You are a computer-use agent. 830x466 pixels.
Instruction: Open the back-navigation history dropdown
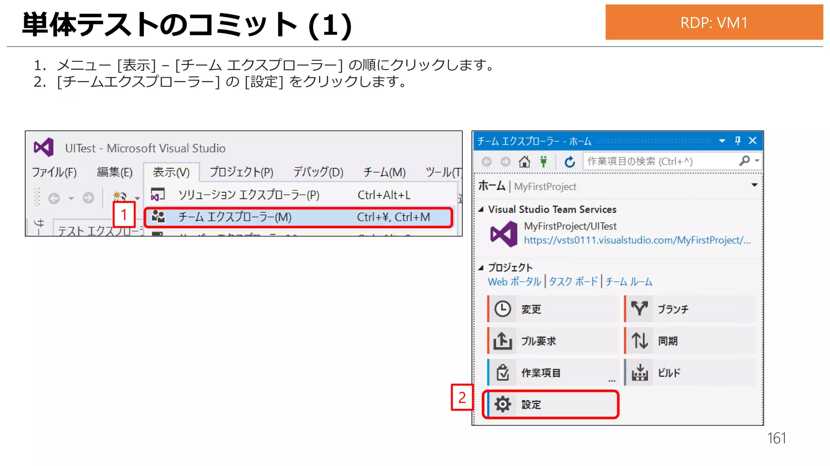71,198
